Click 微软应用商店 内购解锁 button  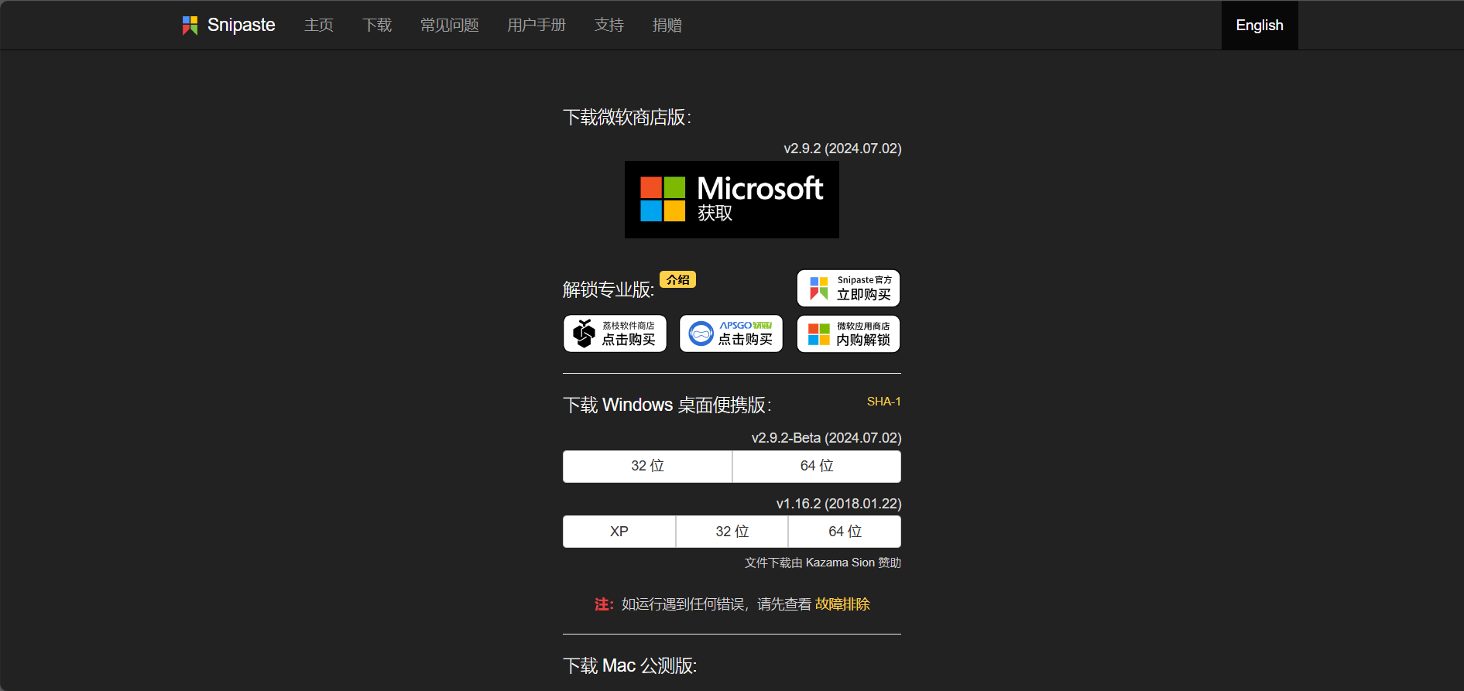(x=849, y=334)
